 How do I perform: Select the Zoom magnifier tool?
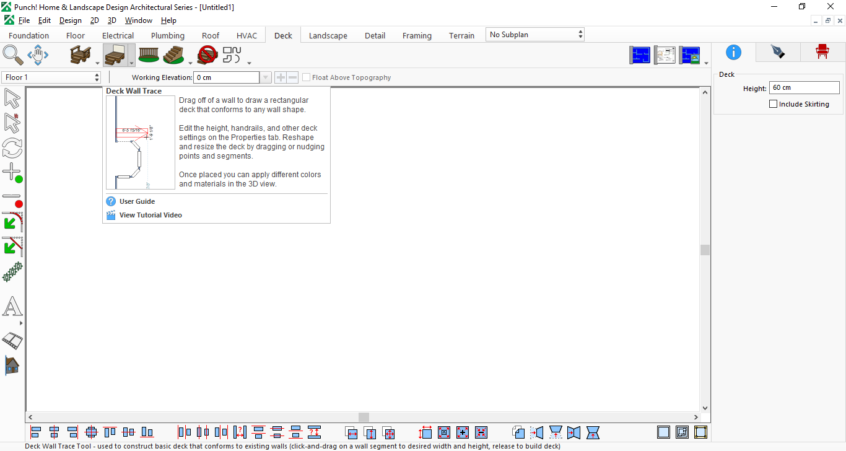tap(12, 55)
